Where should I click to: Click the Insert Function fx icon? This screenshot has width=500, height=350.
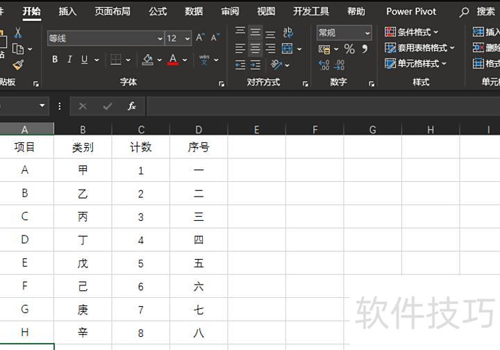pos(131,106)
